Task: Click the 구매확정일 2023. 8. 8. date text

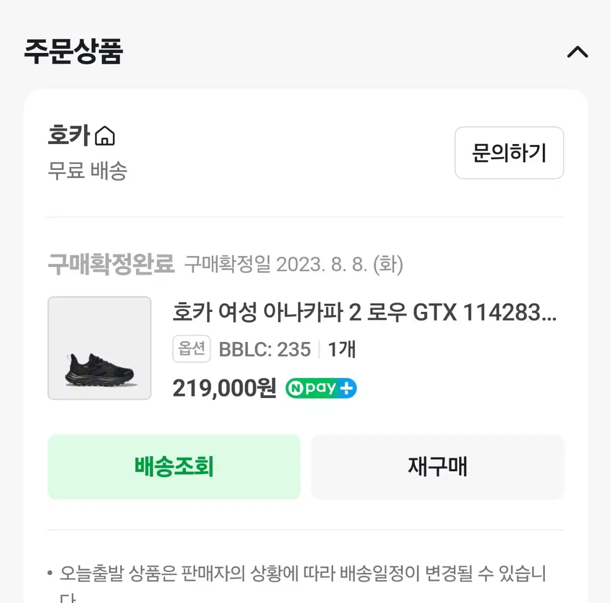Action: coord(294,265)
